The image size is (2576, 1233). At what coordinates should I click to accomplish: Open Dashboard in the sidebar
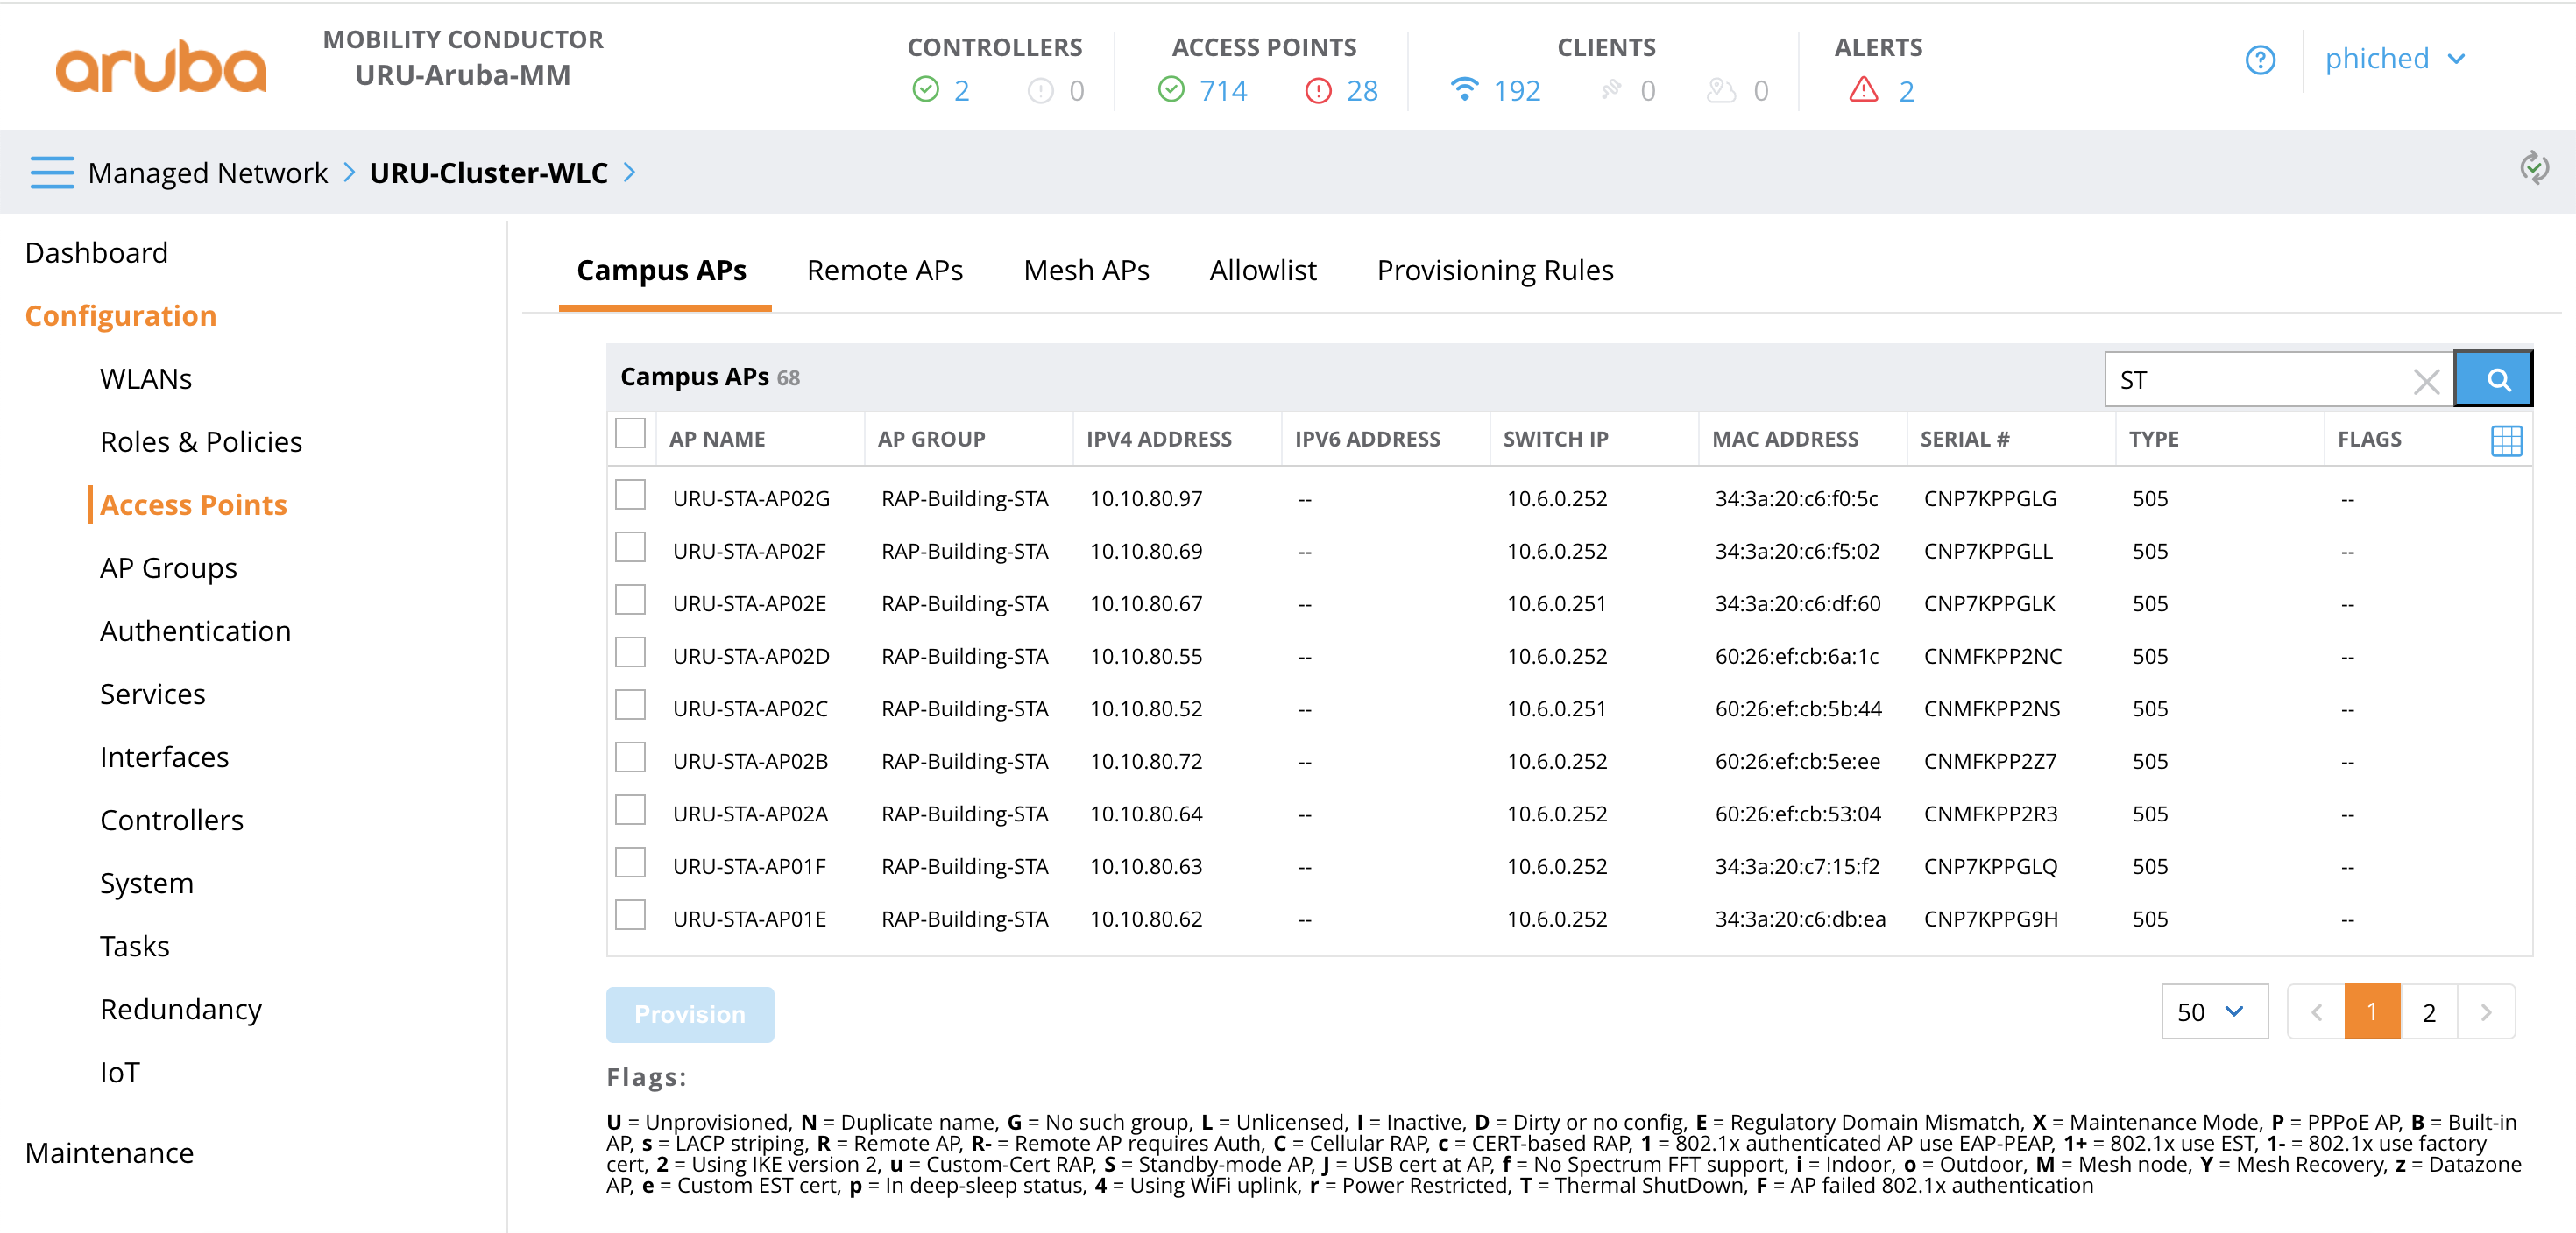(x=96, y=253)
